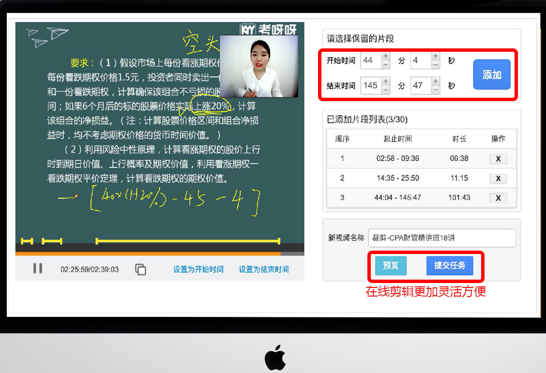Decrease the end time minutes value
Image resolution: width=546 pixels, height=373 pixels.
click(x=385, y=90)
